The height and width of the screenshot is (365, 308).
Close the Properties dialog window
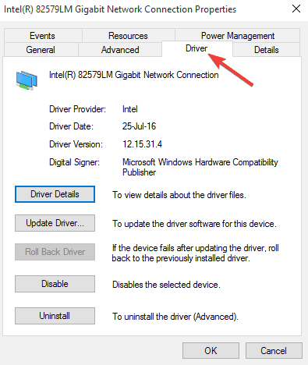(x=296, y=9)
